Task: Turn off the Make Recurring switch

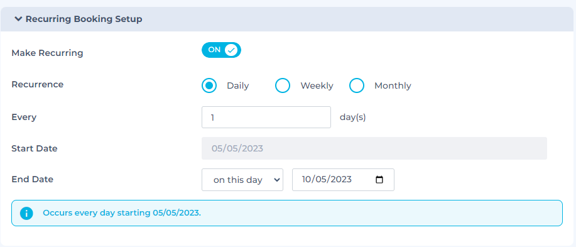Action: pos(221,50)
